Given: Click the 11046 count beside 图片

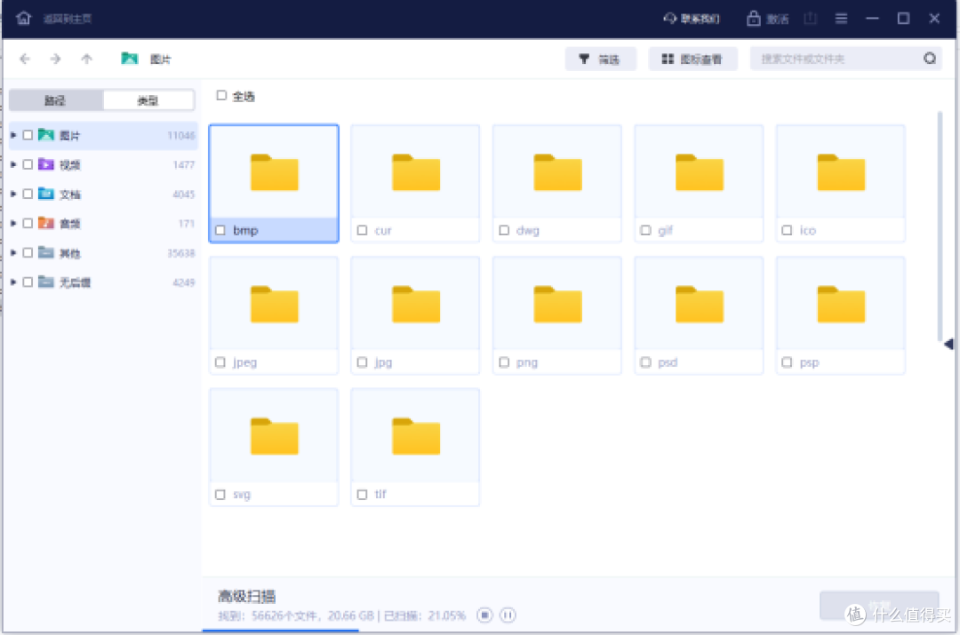Looking at the screenshot, I should point(181,135).
